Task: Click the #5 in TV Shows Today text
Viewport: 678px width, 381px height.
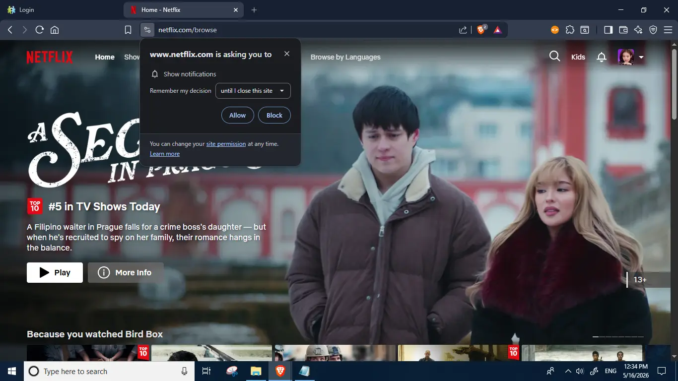Action: tap(104, 206)
